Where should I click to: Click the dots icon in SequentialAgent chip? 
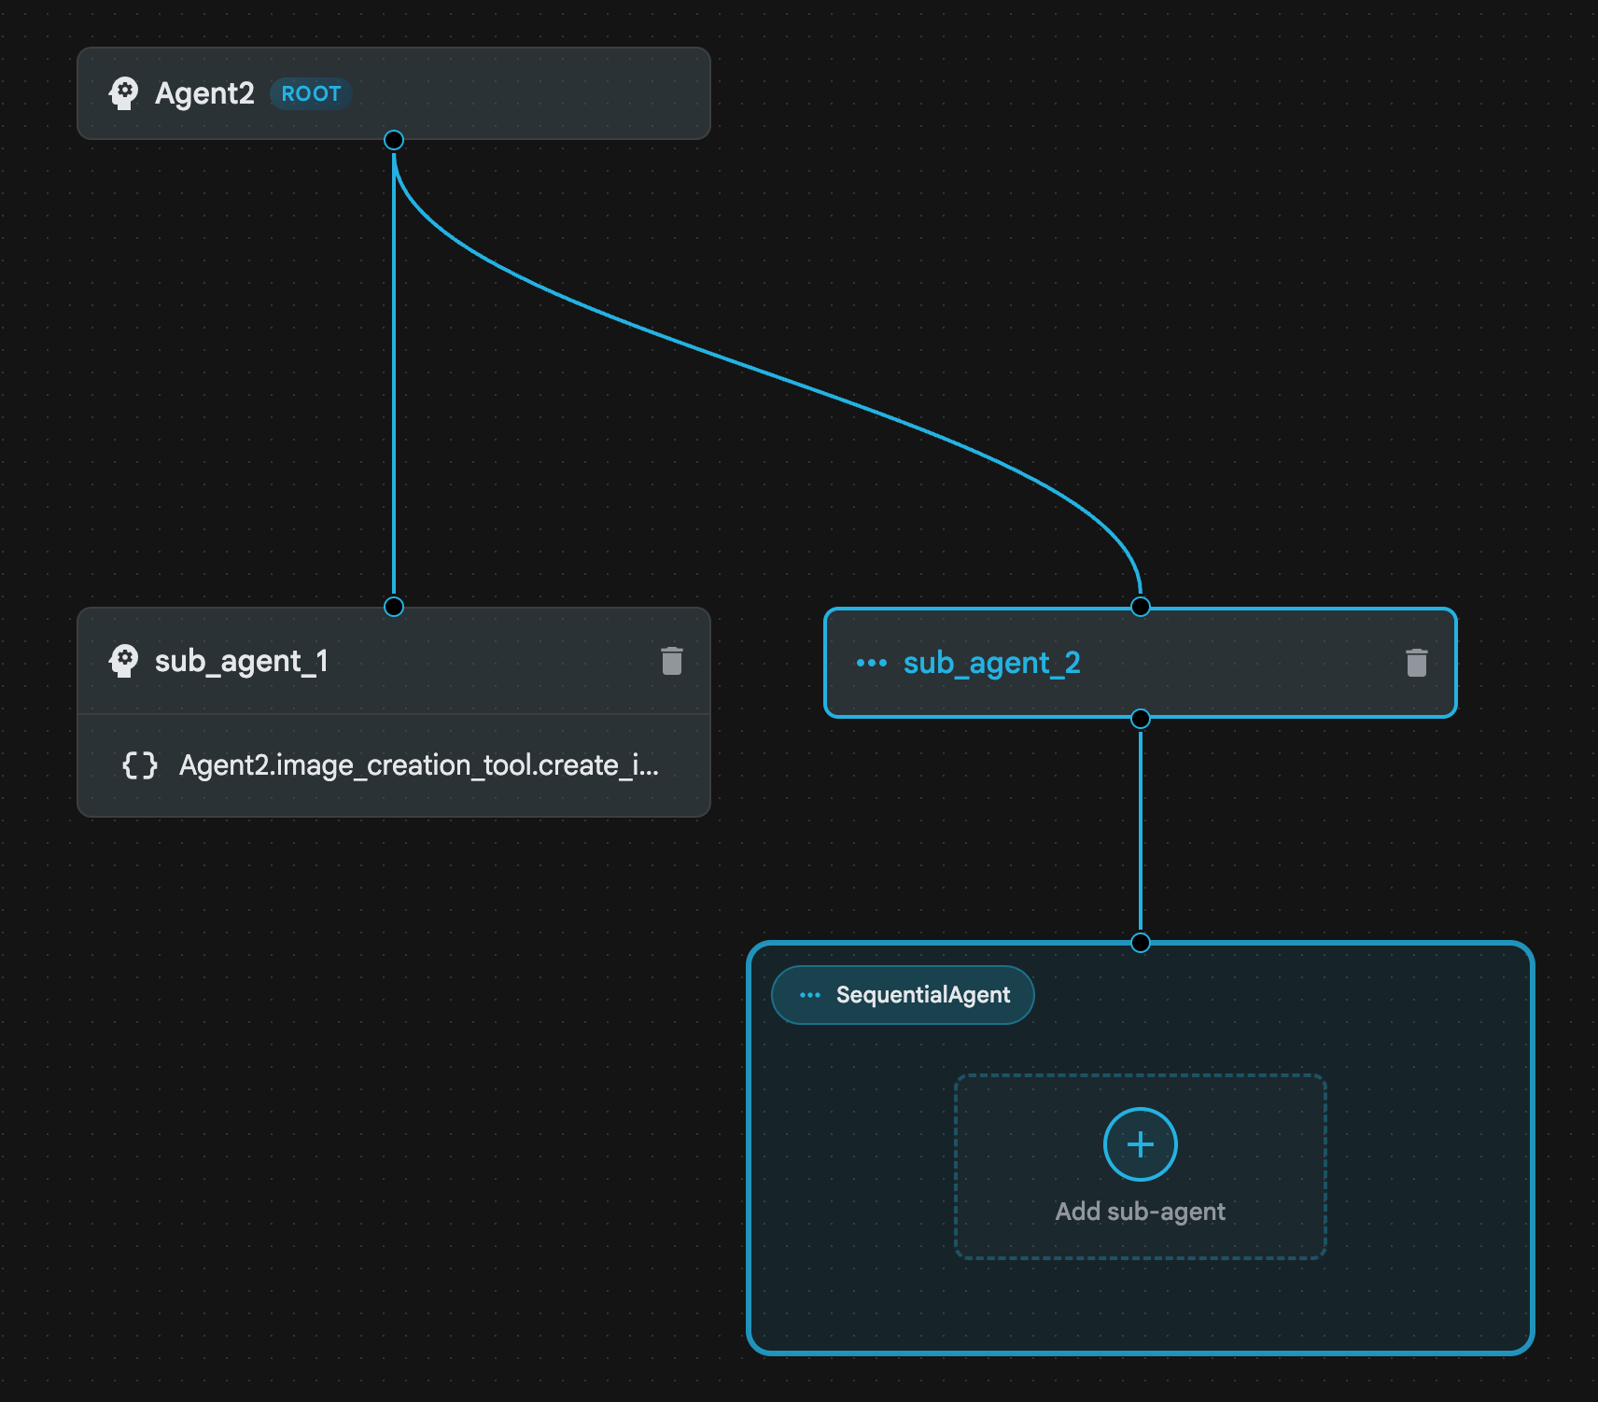tap(809, 995)
